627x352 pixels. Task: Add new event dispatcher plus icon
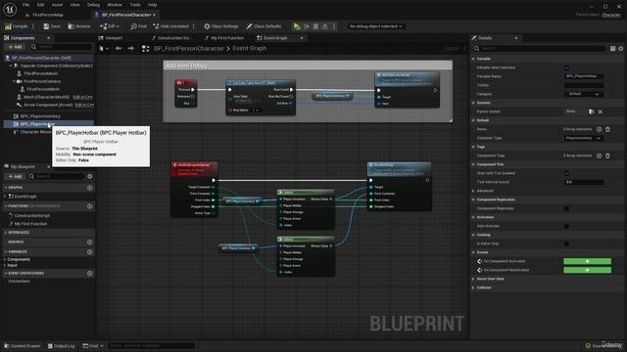click(89, 274)
